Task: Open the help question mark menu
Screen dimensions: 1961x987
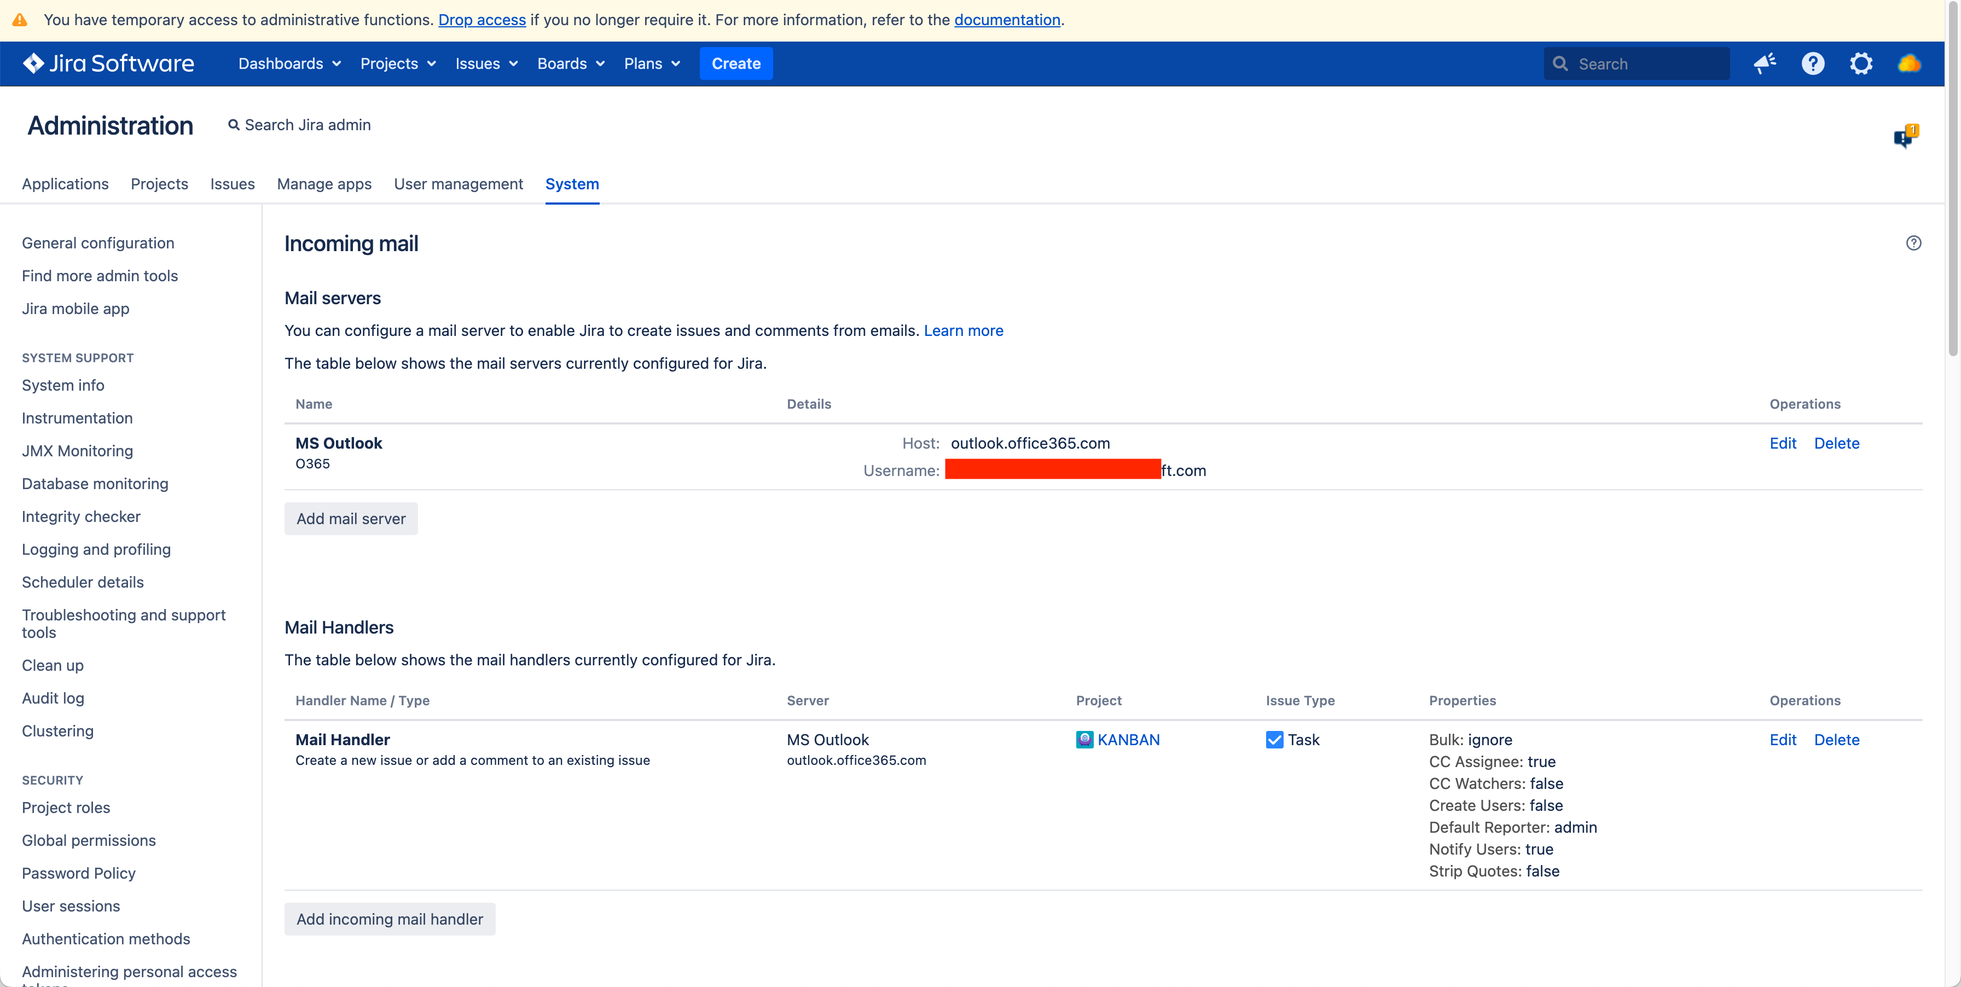Action: [x=1813, y=63]
